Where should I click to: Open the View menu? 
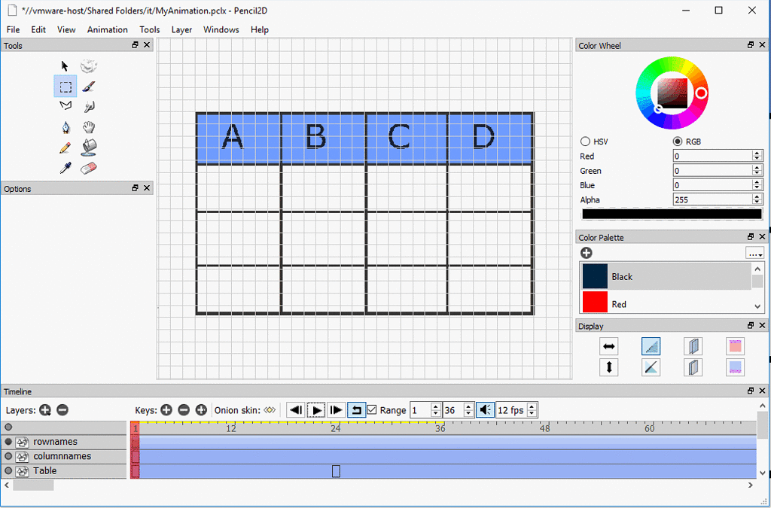coord(66,29)
